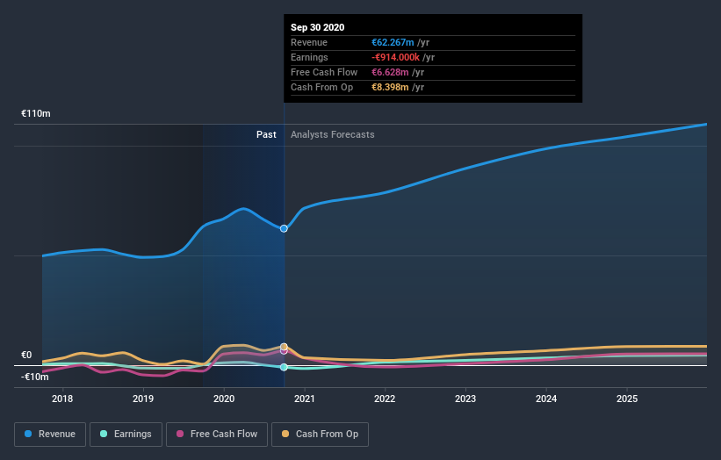
Task: Toggle the Revenue legend button
Action: [50, 435]
